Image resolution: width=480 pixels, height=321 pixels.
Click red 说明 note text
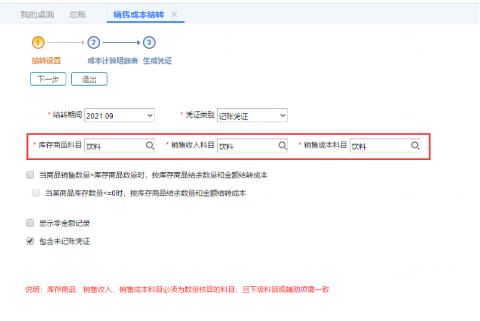click(x=177, y=289)
